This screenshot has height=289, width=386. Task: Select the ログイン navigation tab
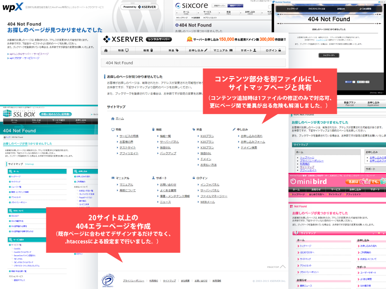(274, 51)
